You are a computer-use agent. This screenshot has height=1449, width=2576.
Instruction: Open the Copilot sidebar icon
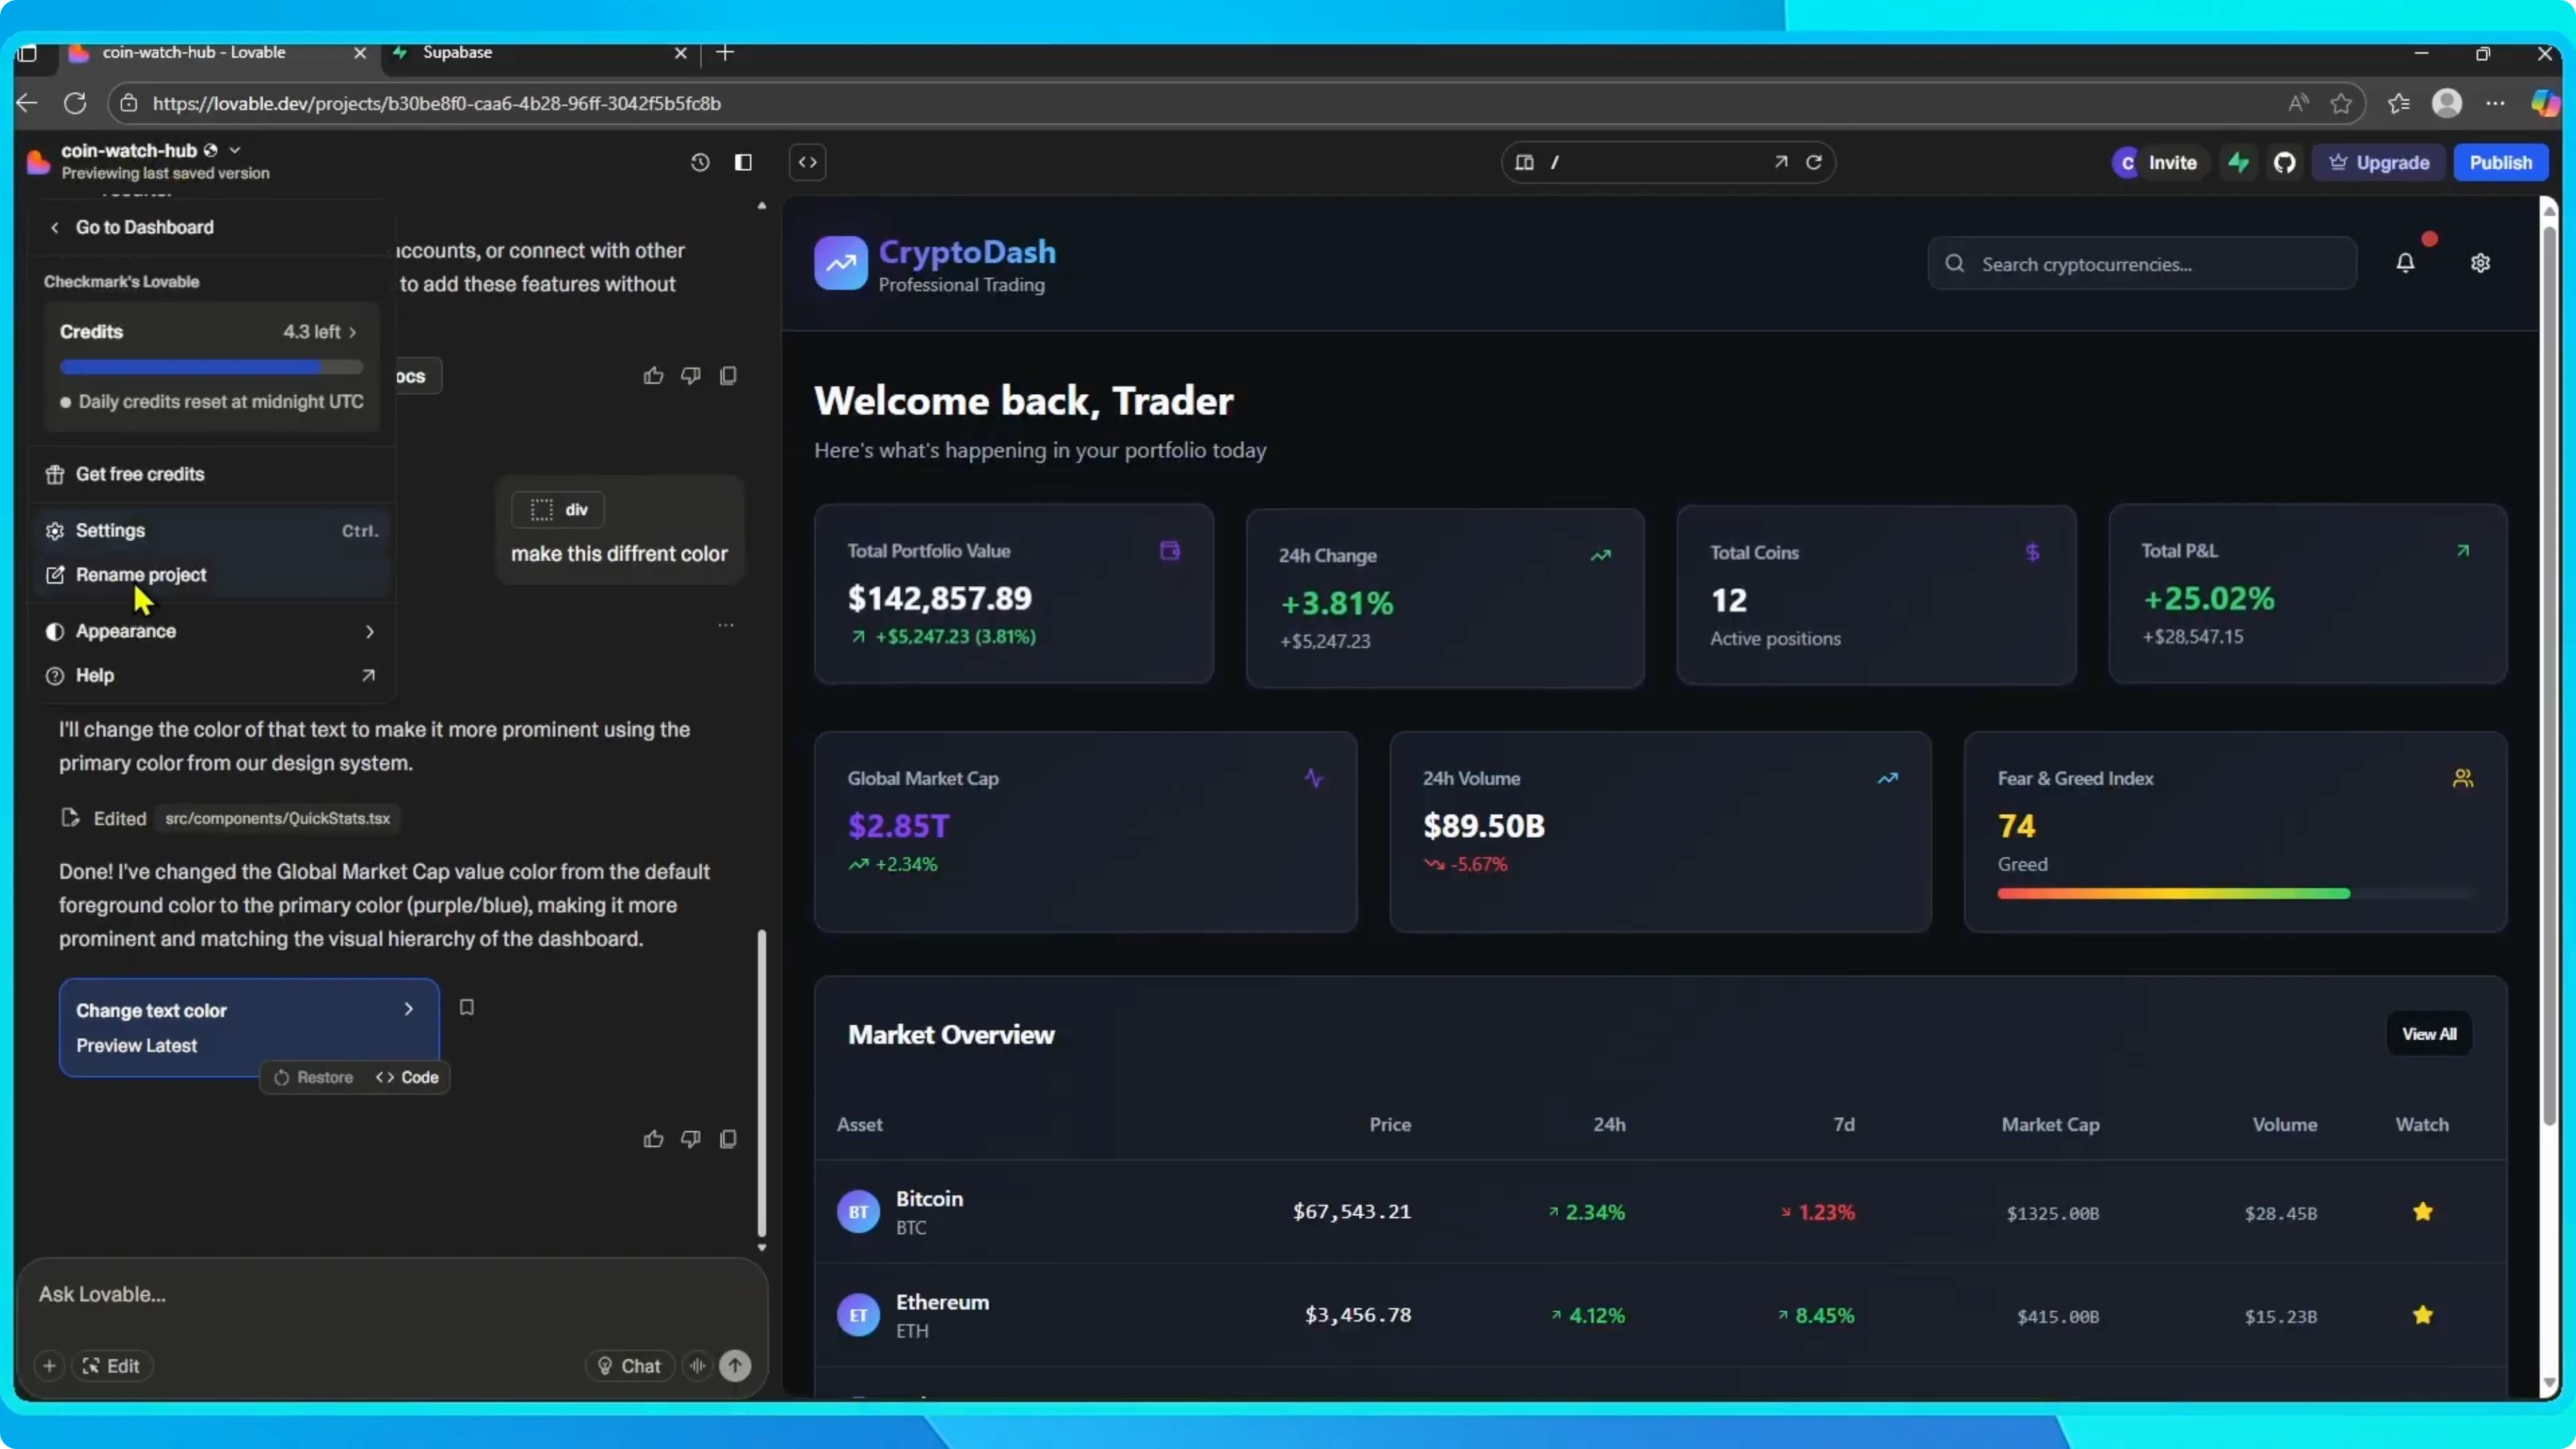point(2546,103)
